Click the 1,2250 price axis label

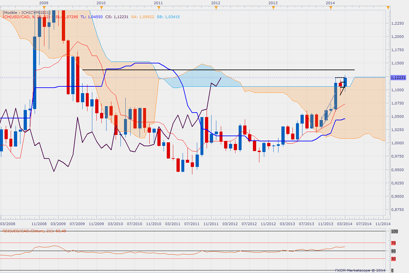pyautogui.click(x=397, y=23)
